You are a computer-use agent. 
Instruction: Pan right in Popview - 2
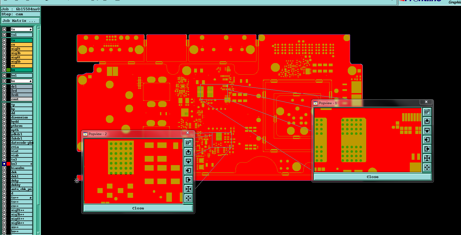point(188,180)
